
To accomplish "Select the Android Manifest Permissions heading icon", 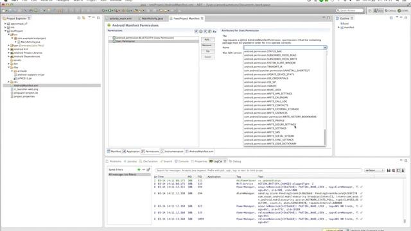I will pos(109,25).
